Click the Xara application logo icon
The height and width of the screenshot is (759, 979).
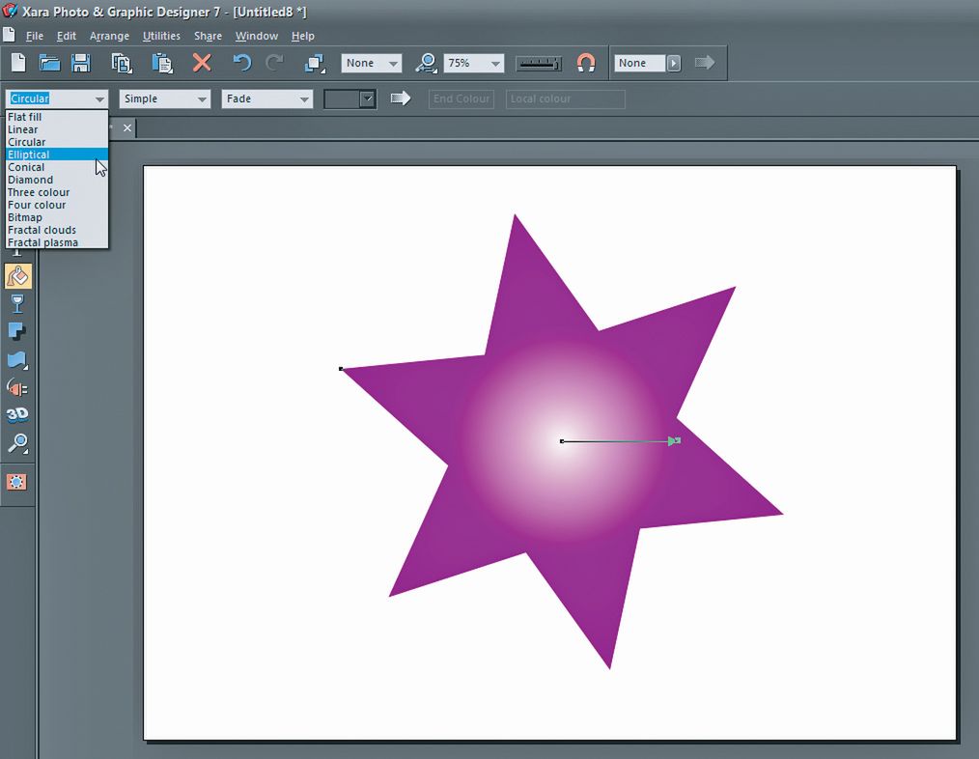pos(10,11)
